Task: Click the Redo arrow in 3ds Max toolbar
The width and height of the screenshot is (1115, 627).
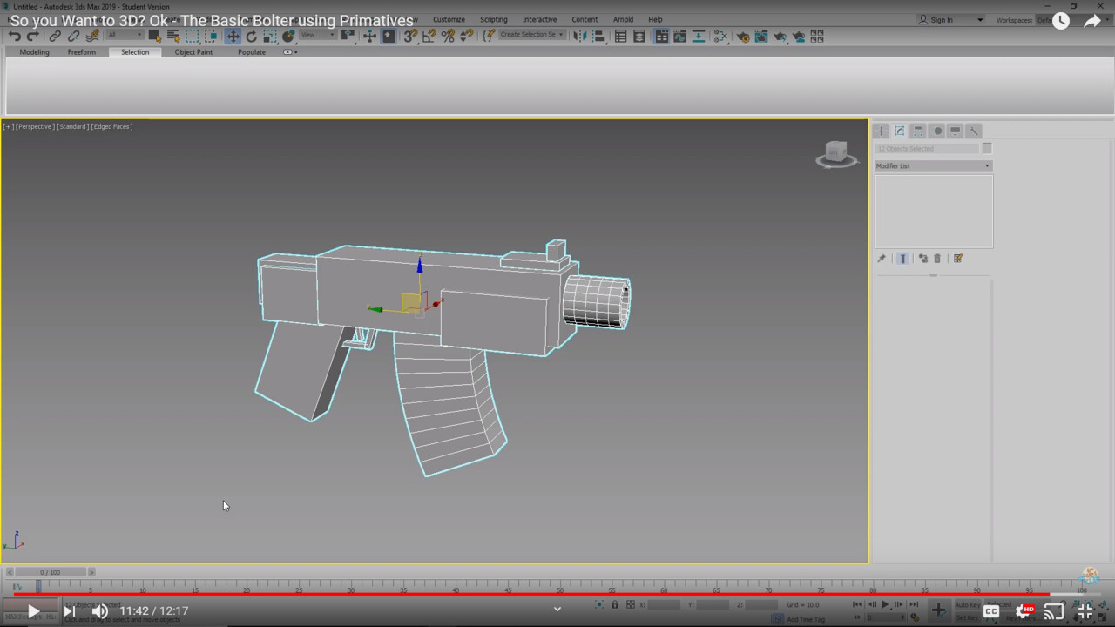Action: tap(33, 36)
